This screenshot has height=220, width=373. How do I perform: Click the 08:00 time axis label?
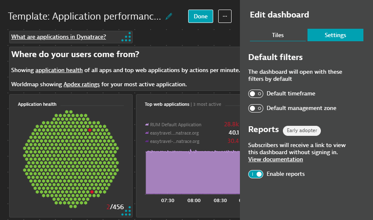194,200
